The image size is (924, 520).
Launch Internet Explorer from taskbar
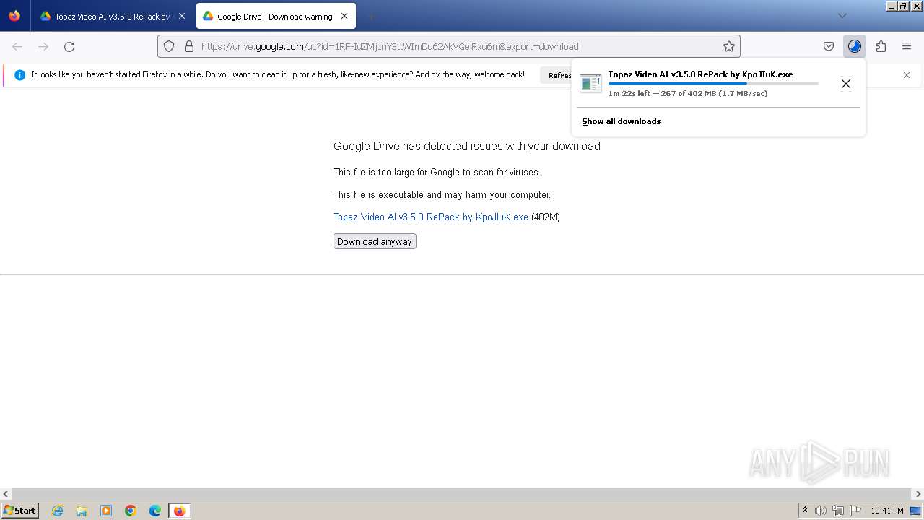click(x=57, y=511)
